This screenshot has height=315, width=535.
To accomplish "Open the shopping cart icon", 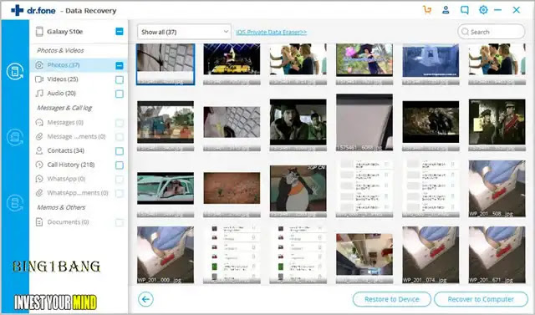I will click(427, 10).
